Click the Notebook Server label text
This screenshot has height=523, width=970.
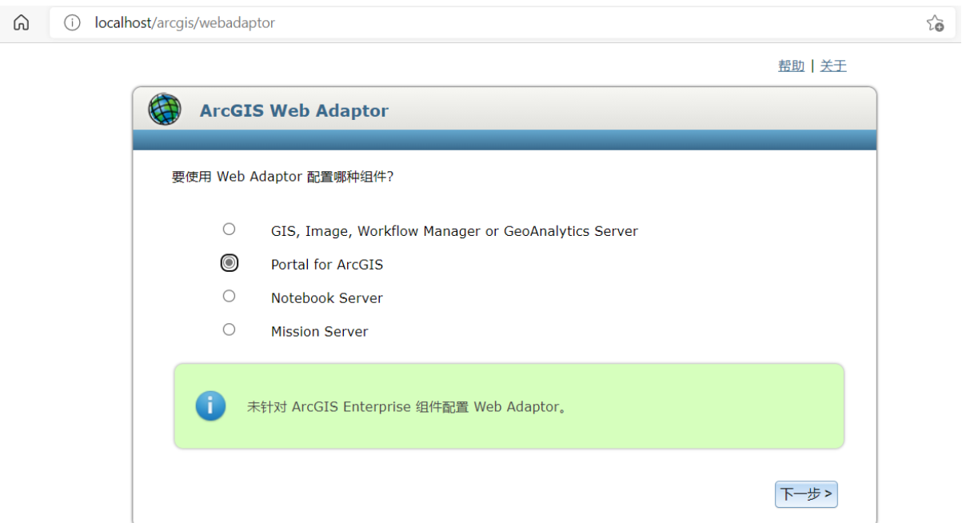(326, 297)
